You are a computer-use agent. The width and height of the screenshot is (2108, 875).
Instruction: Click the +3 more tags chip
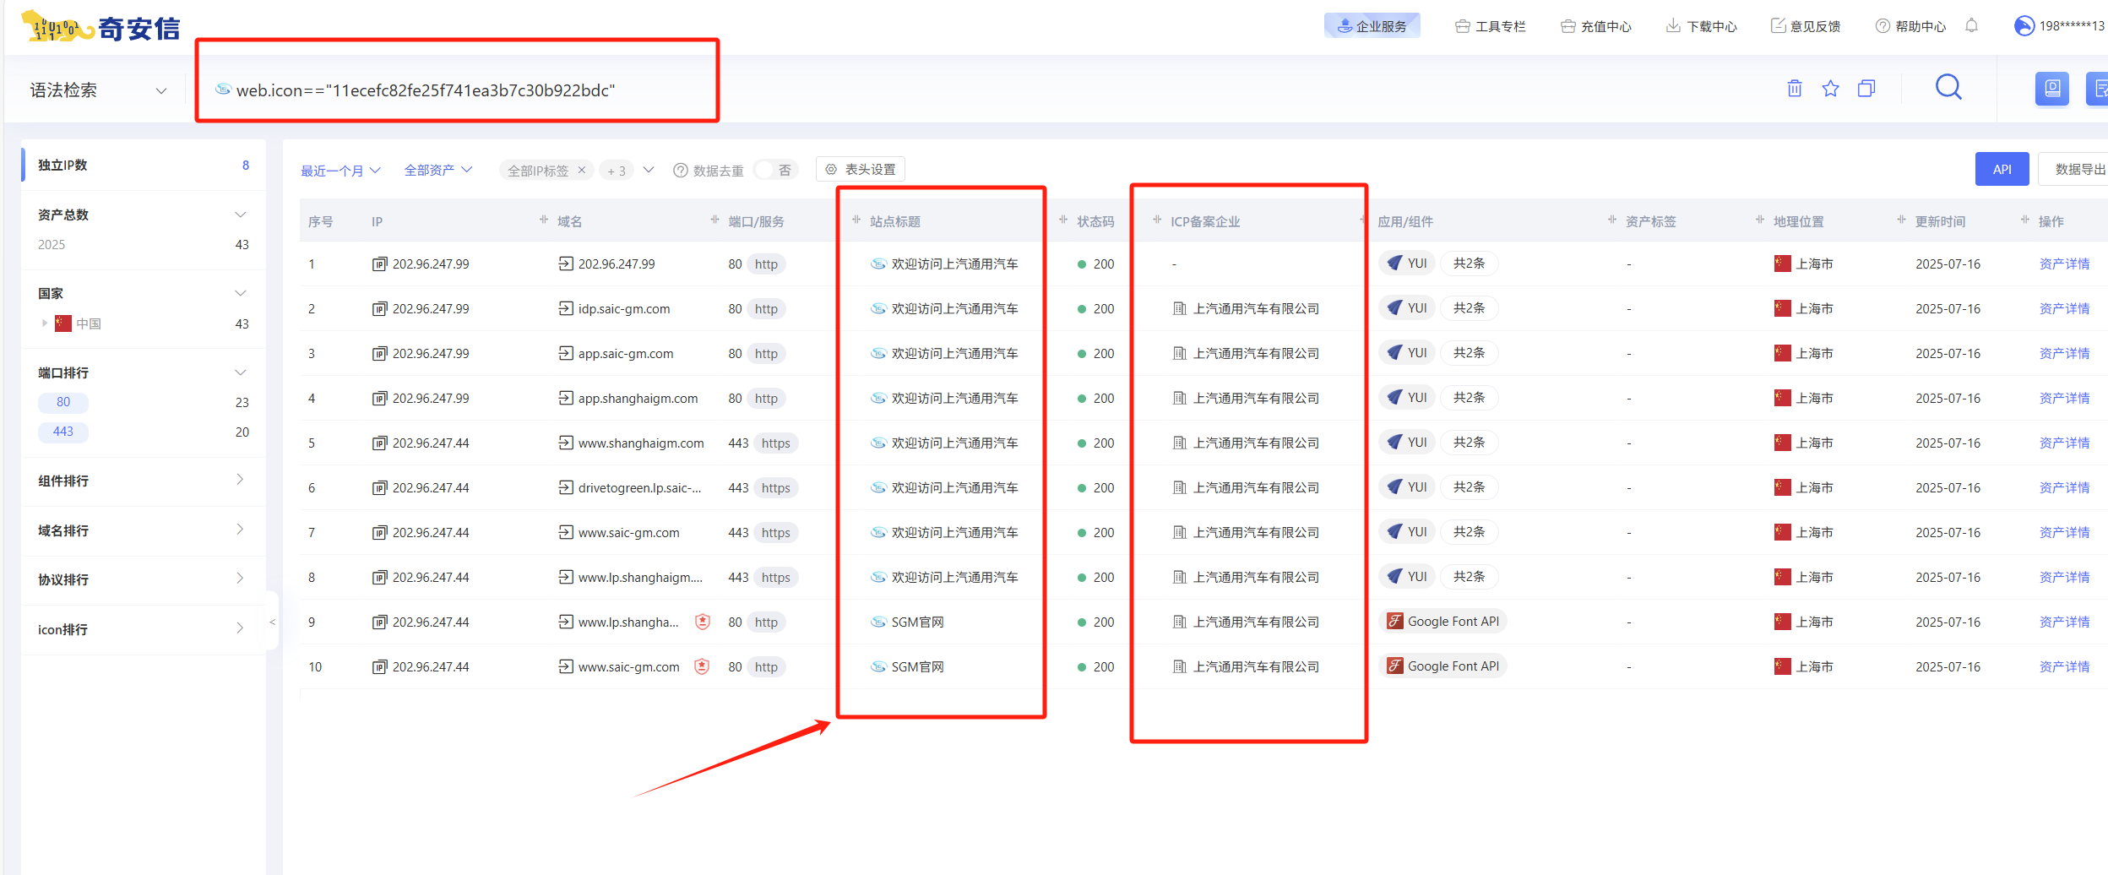(x=617, y=171)
